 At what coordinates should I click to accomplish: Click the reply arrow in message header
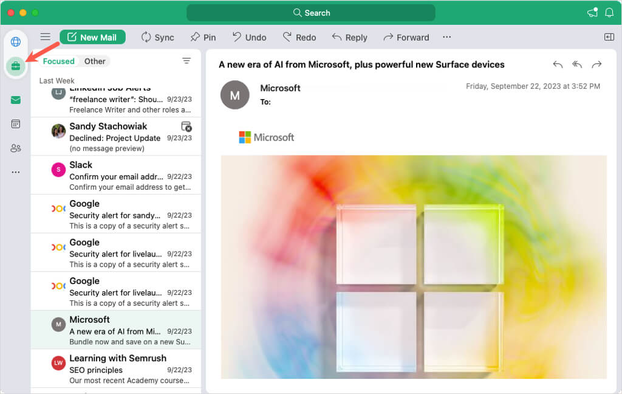(558, 64)
